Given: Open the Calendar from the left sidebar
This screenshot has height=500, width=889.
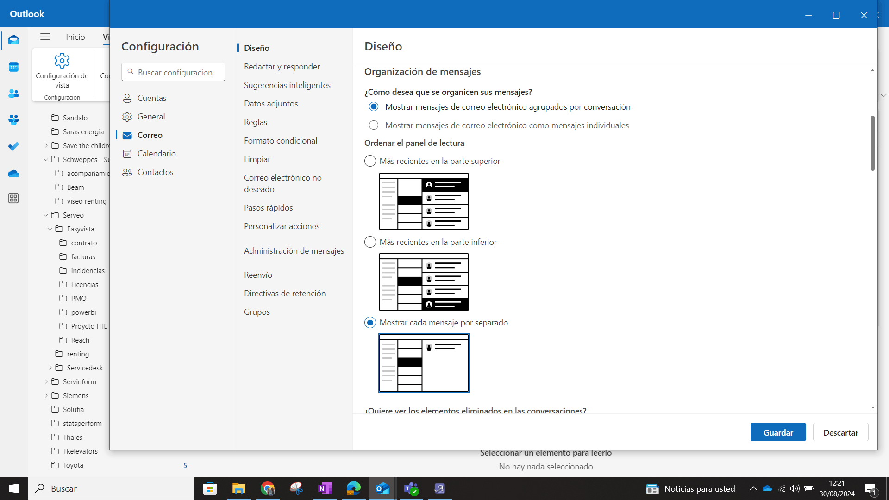Looking at the screenshot, I should coord(13,67).
